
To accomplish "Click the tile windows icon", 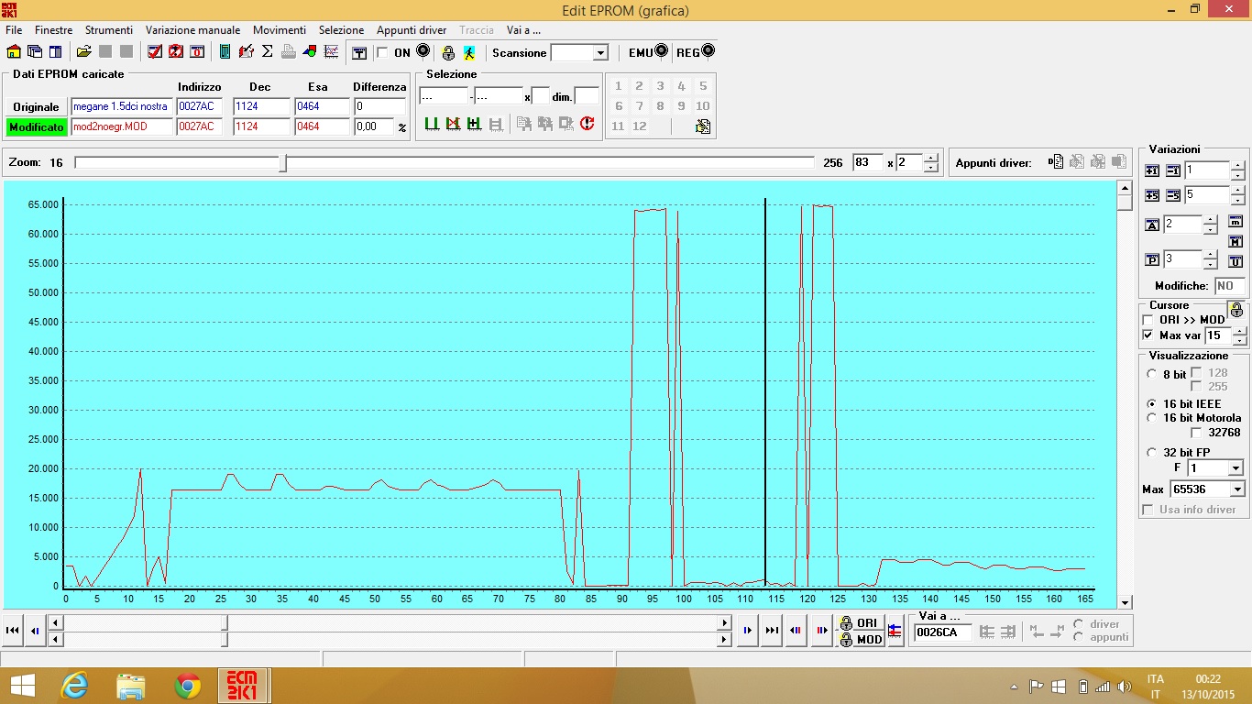I will point(56,52).
